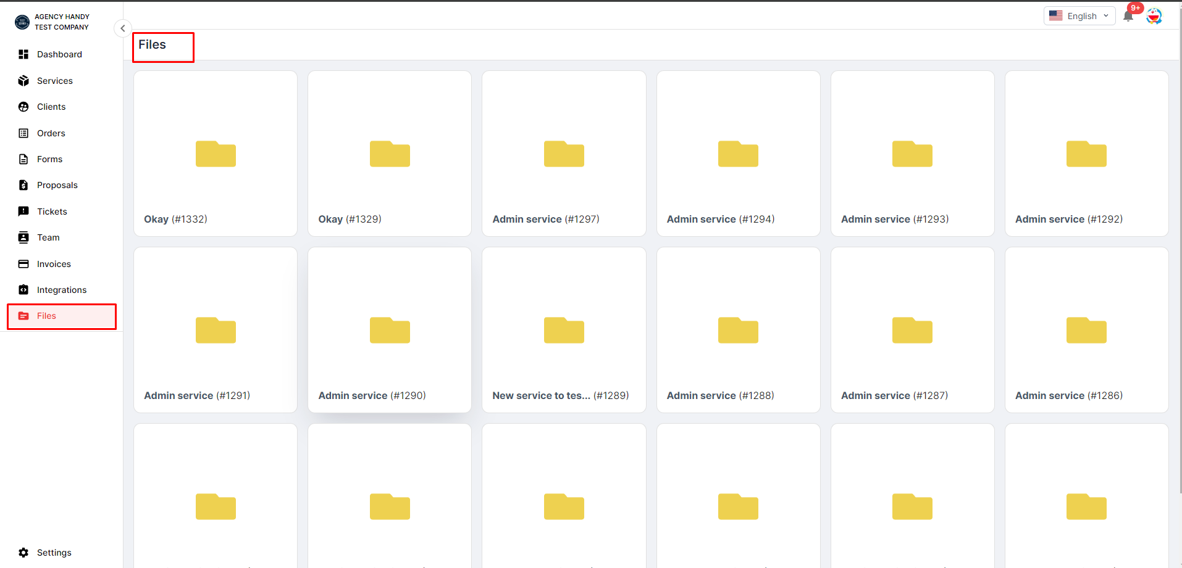
Task: Click the Admin service (#1286) folder label
Action: [1068, 395]
